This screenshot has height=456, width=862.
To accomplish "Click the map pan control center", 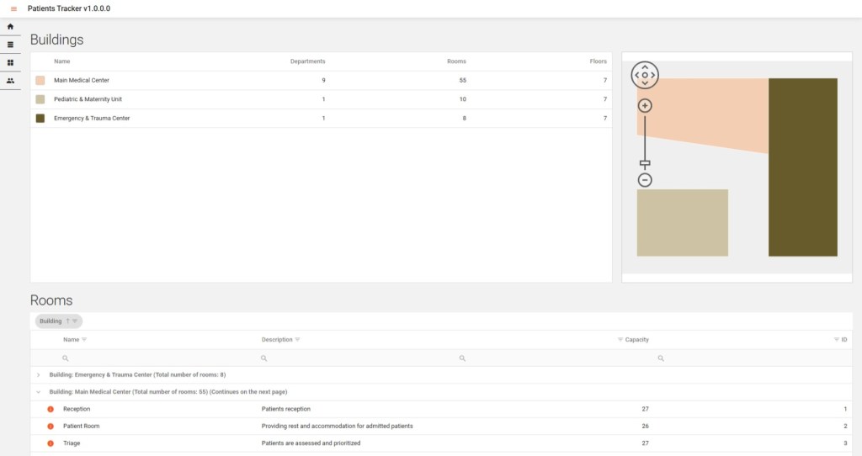I will [x=645, y=75].
